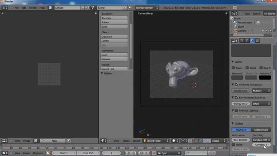Enable the Real Sky checkbox

tap(261, 68)
